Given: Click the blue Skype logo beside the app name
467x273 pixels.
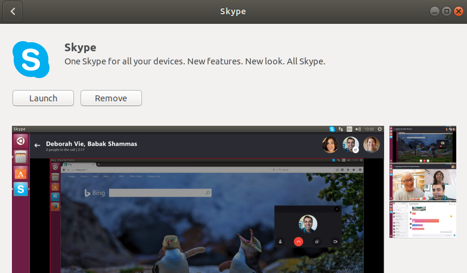Looking at the screenshot, I should [31, 60].
